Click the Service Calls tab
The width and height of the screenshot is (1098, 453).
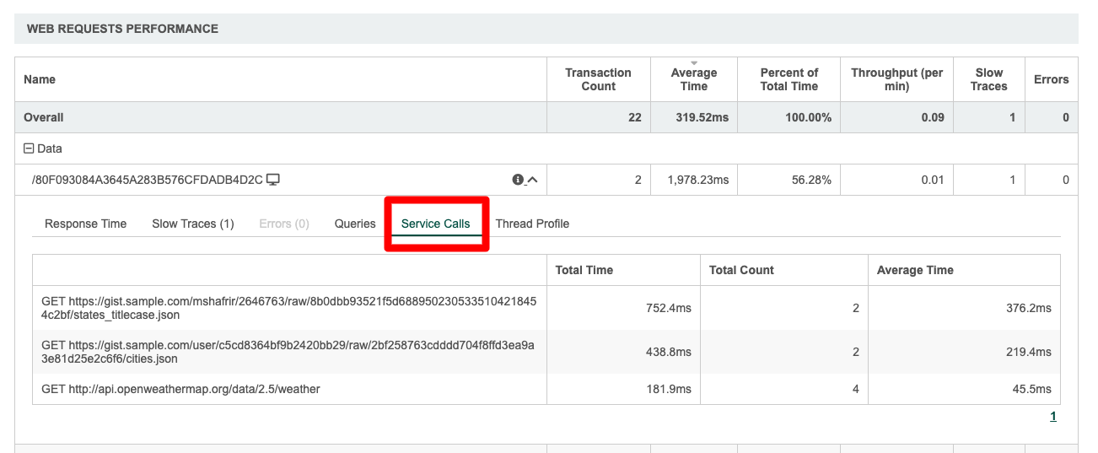(x=435, y=224)
